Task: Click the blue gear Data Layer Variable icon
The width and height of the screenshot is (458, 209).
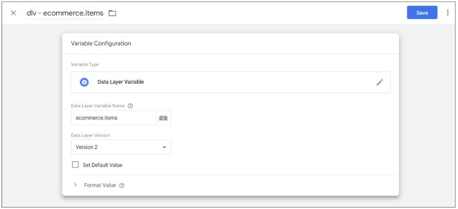Action: coord(84,82)
